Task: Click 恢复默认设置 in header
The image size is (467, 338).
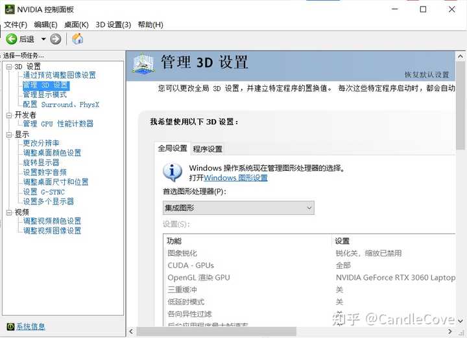Action: pyautogui.click(x=427, y=74)
